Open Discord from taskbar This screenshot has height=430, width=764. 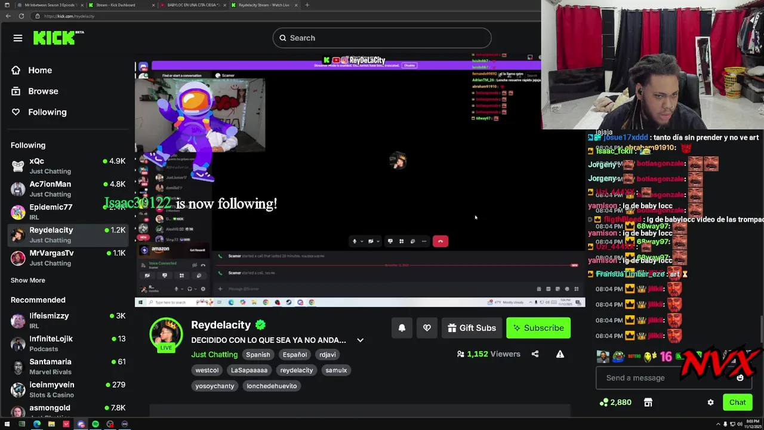(81, 424)
